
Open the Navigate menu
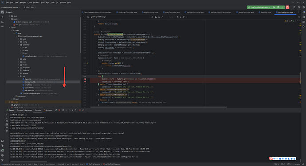[23, 3]
